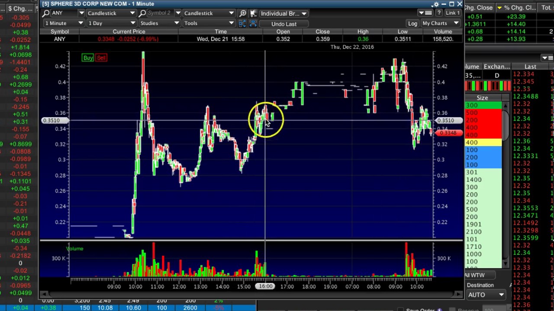The width and height of the screenshot is (554, 311).
Task: Click the vertical compress chart icon
Action: pos(242,23)
